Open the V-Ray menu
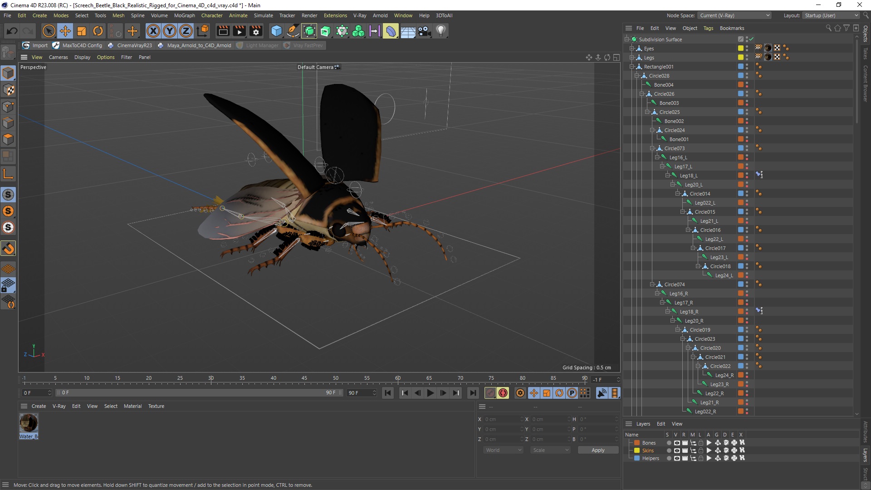 coord(360,15)
